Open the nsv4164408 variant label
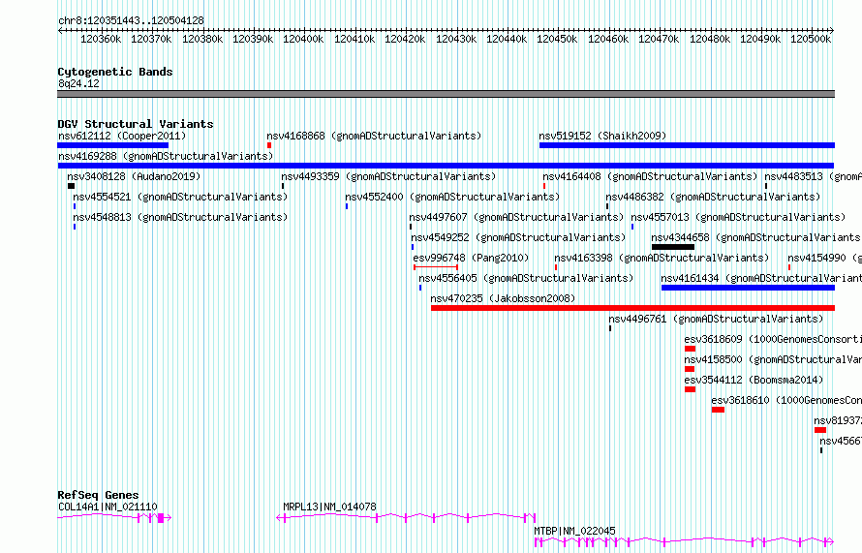The width and height of the screenshot is (862, 553). tap(650, 176)
